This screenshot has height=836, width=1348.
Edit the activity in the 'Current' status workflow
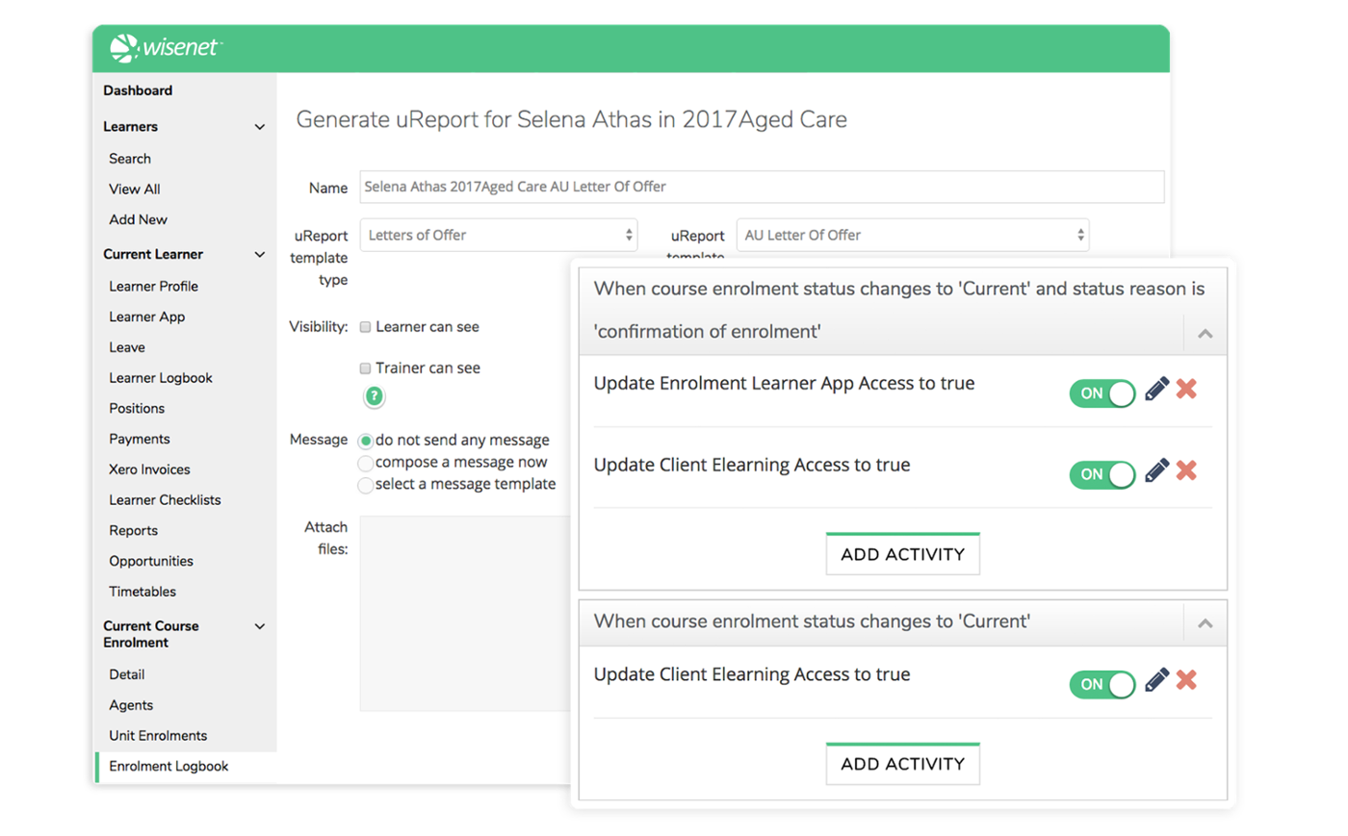click(1156, 680)
